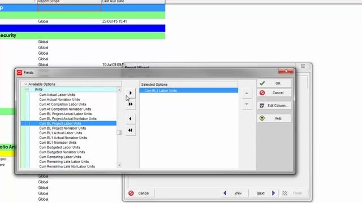Click the Last Run Date column header

coord(133,1)
